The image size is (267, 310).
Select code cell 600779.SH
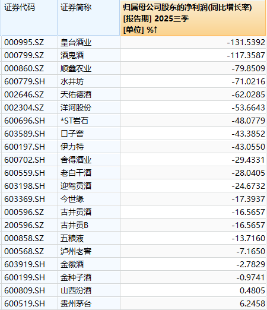point(29,81)
